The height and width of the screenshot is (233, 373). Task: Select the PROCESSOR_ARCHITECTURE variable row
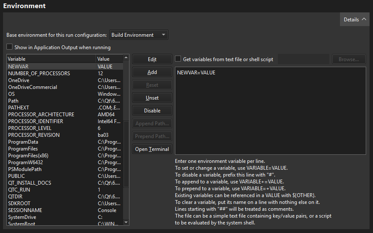click(x=65, y=115)
